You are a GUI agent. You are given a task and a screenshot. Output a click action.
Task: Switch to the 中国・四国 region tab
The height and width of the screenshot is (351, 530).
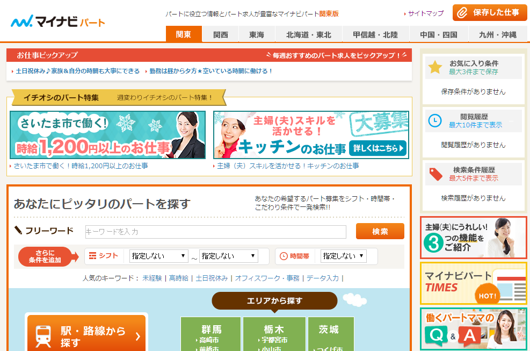click(439, 34)
